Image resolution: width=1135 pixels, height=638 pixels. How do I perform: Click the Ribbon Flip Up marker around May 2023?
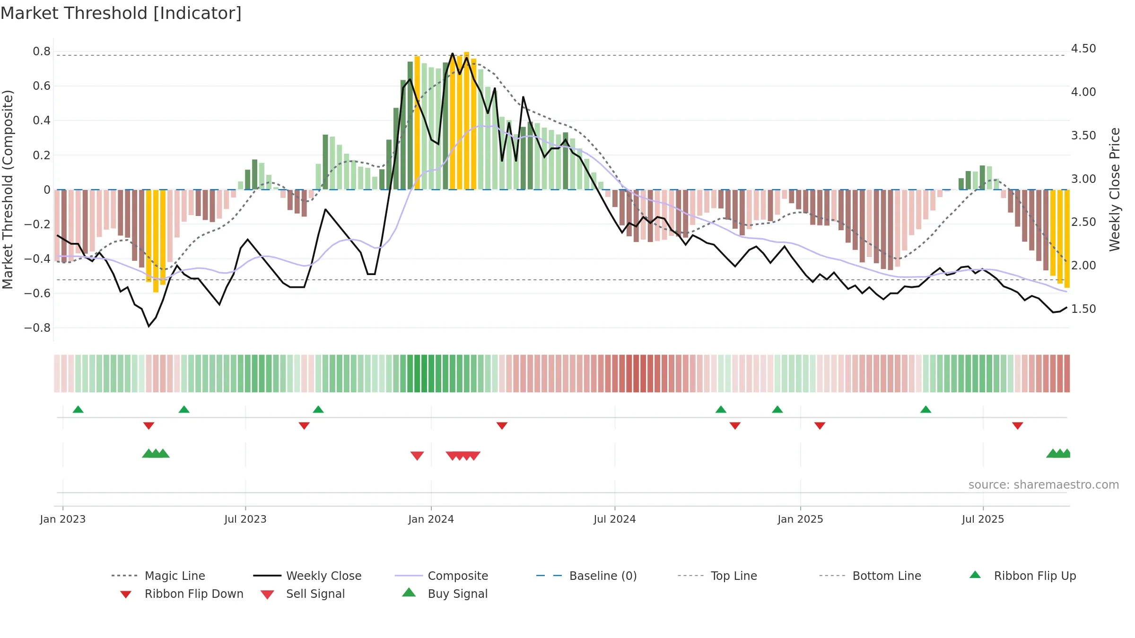click(184, 409)
